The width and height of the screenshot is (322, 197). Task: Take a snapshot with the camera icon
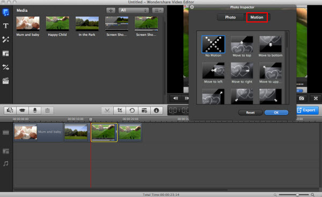pos(302,98)
